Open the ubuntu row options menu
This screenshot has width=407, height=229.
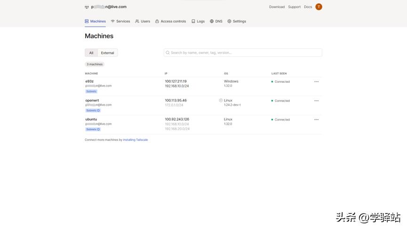316,119
